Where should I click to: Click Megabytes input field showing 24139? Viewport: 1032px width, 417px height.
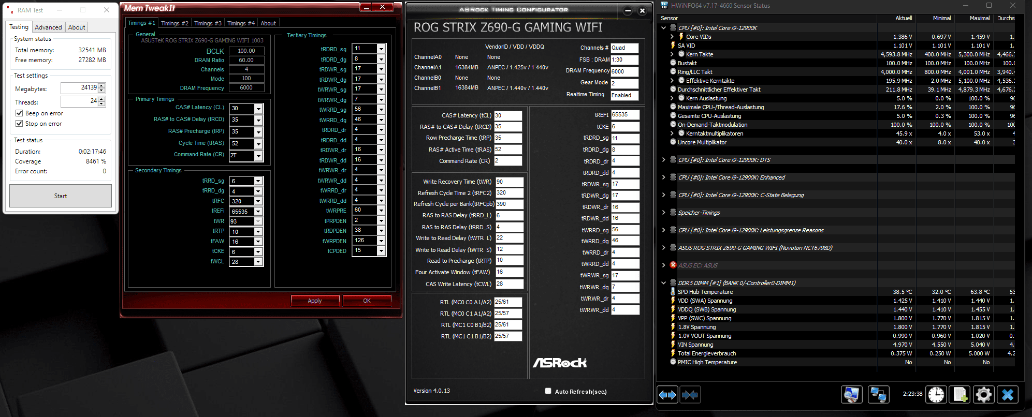[79, 88]
